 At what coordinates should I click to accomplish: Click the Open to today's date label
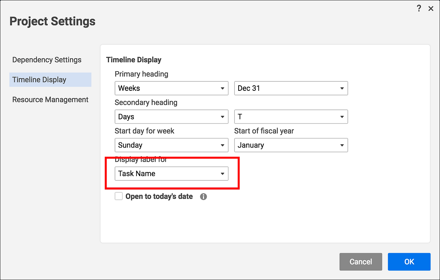click(159, 197)
